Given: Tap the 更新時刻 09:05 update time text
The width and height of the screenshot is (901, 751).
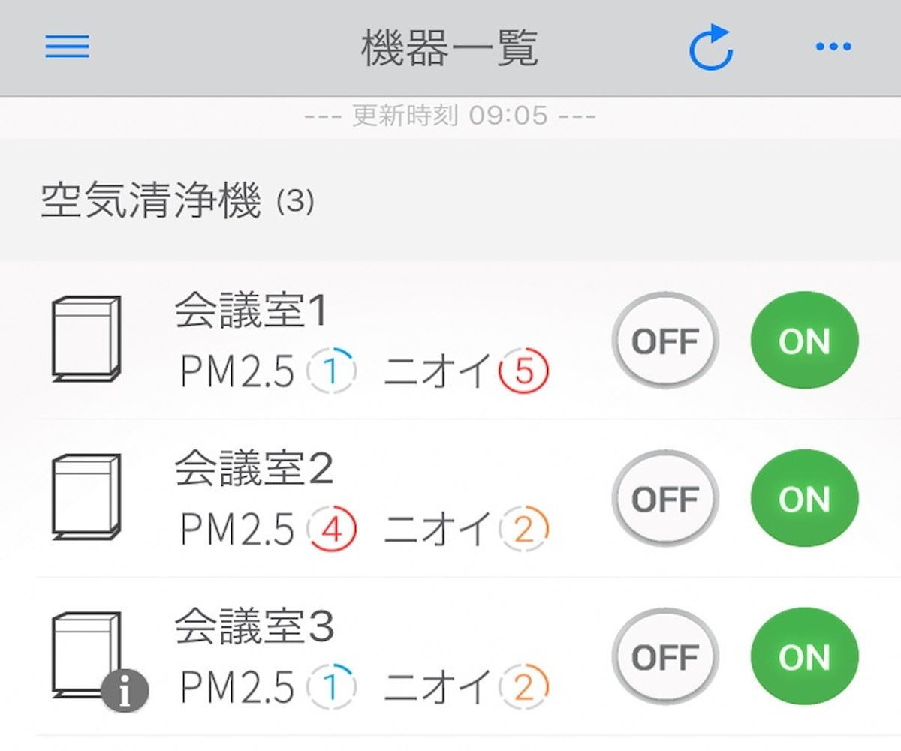Looking at the screenshot, I should 450,116.
